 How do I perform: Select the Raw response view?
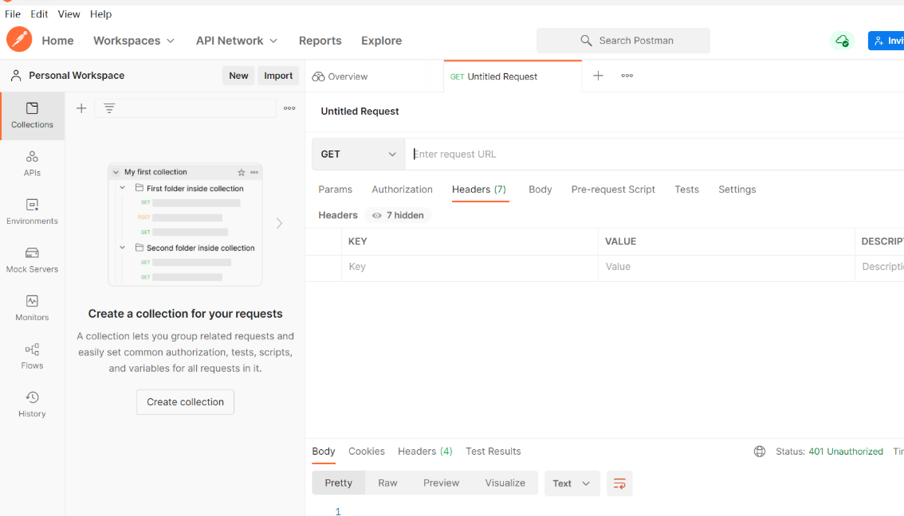point(387,483)
